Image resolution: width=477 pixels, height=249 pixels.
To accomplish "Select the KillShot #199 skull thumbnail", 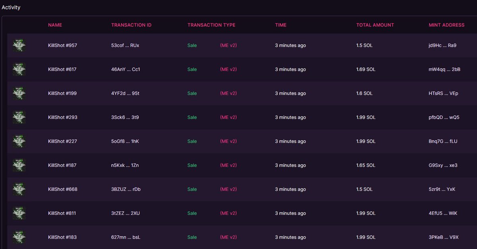I will 19,93.
